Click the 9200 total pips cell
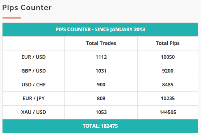201x135 pixels. point(168,71)
